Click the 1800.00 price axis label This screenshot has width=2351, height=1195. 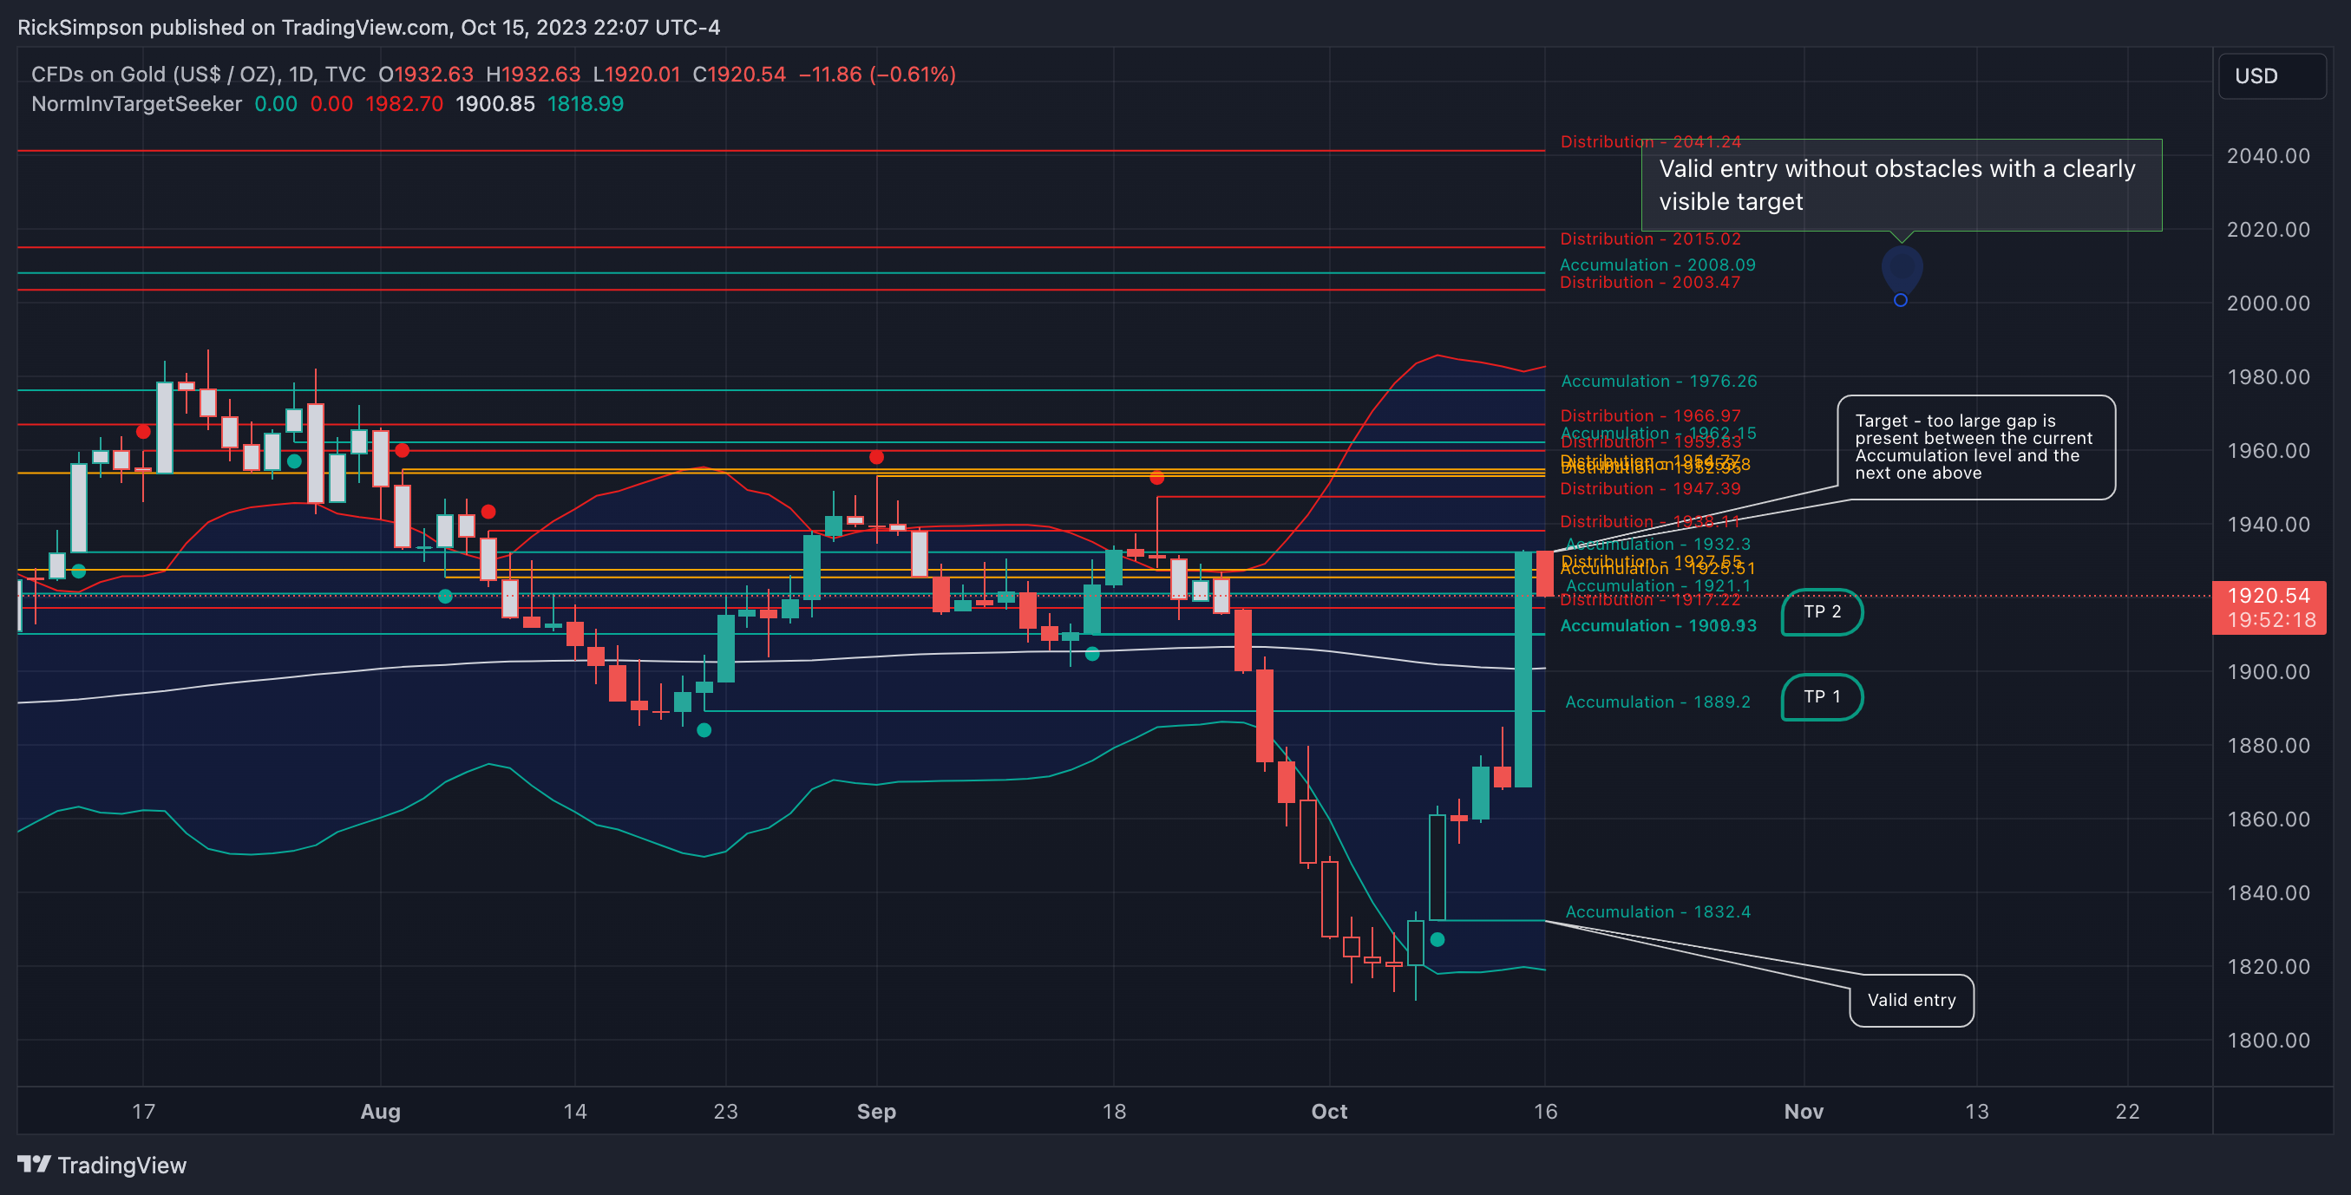pyautogui.click(x=2268, y=1040)
